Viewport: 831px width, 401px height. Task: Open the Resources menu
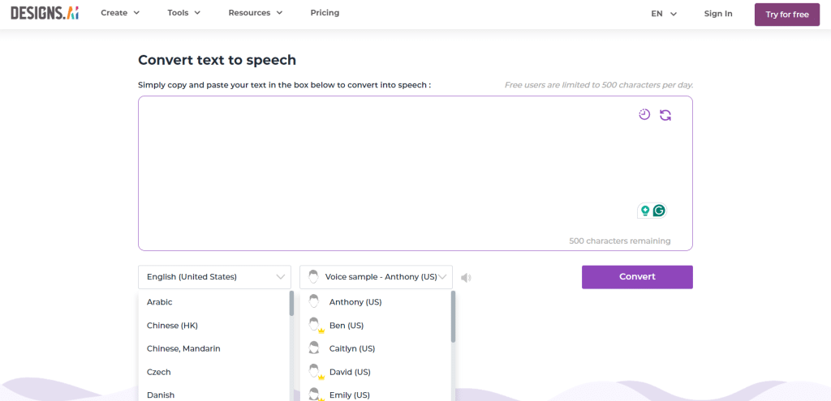point(256,13)
